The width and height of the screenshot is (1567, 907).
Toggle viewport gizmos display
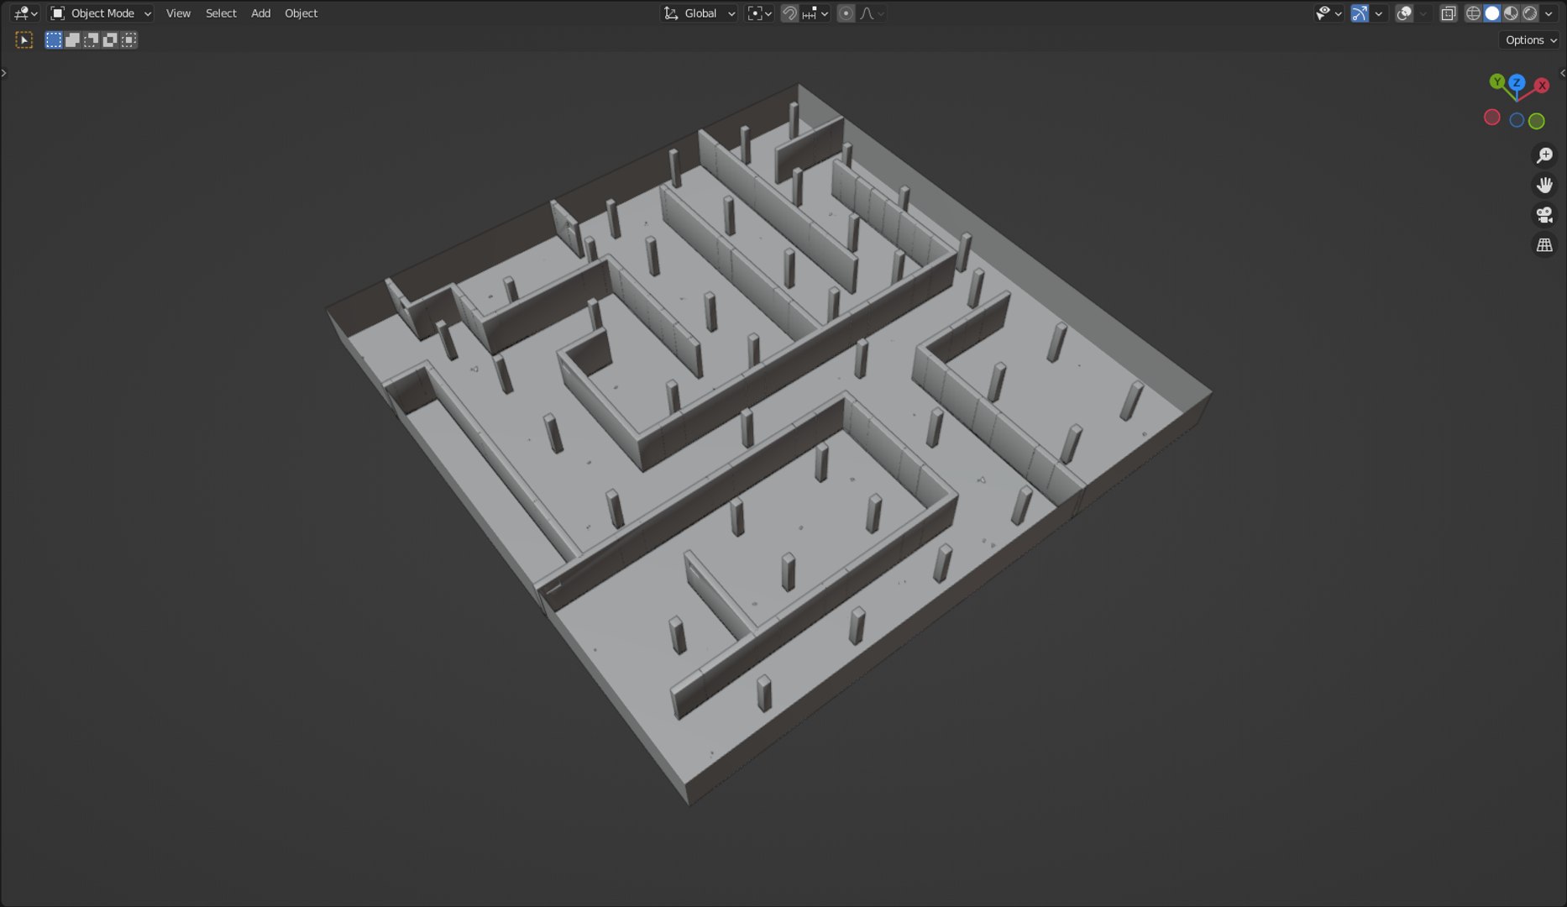coord(1360,13)
